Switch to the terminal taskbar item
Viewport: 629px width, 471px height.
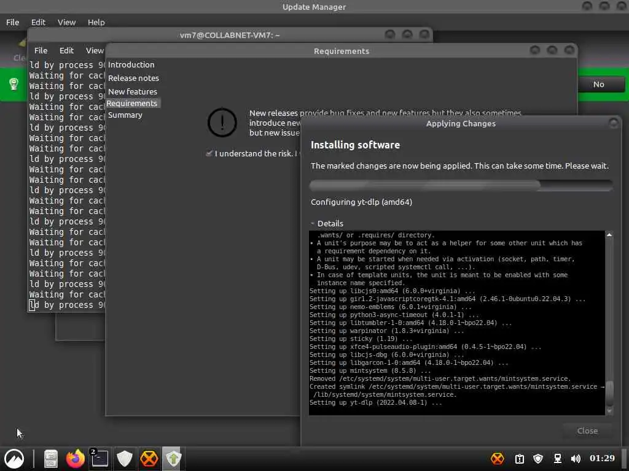tap(100, 459)
